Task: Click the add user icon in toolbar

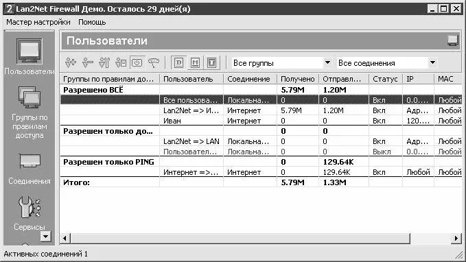Action: point(71,62)
